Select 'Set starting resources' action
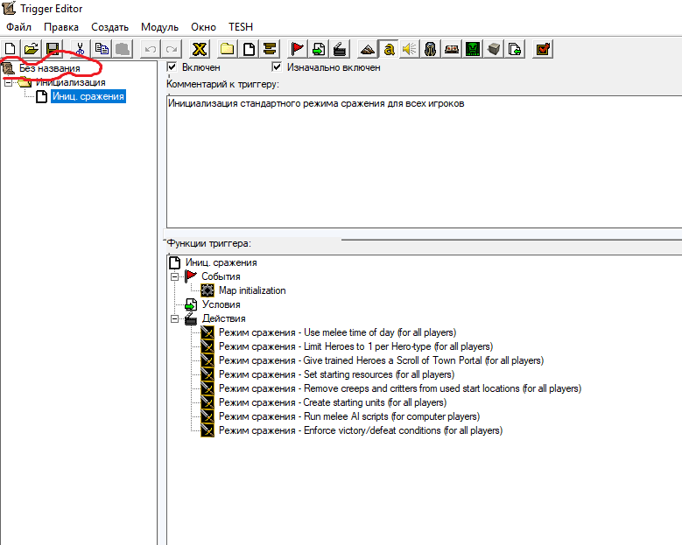 pos(337,374)
